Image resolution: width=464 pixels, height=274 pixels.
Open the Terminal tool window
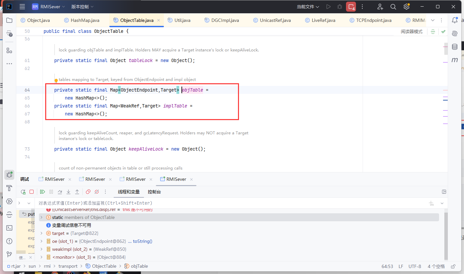click(x=9, y=228)
